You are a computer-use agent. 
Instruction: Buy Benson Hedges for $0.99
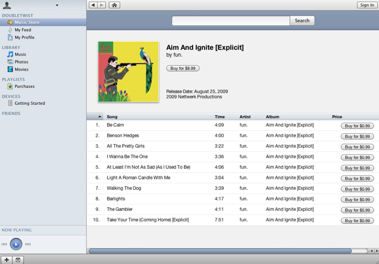357,136
